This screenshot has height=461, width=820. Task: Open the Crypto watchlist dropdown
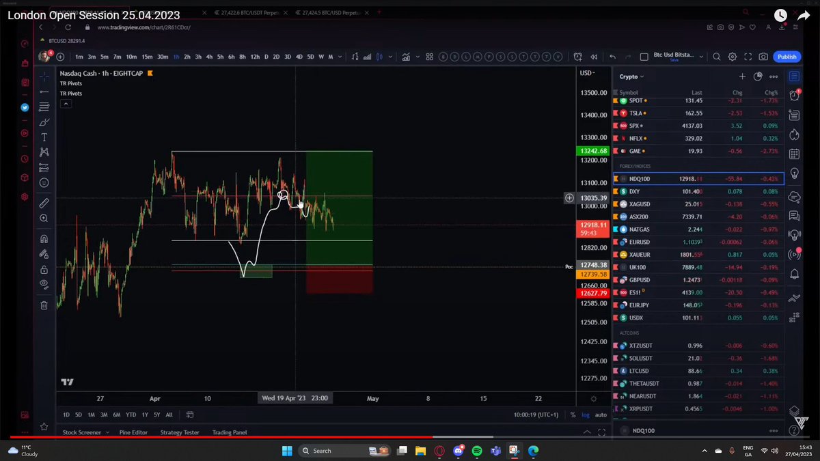click(x=631, y=76)
